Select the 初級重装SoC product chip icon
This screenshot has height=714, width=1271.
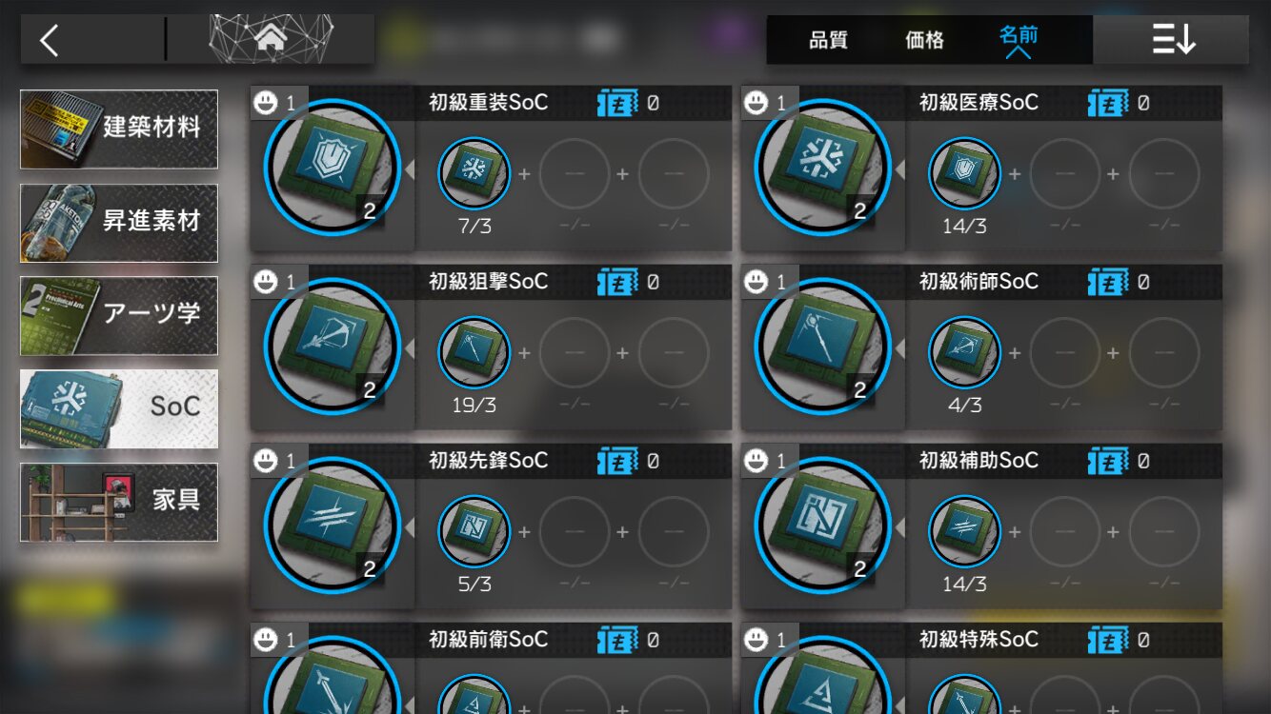tap(332, 168)
